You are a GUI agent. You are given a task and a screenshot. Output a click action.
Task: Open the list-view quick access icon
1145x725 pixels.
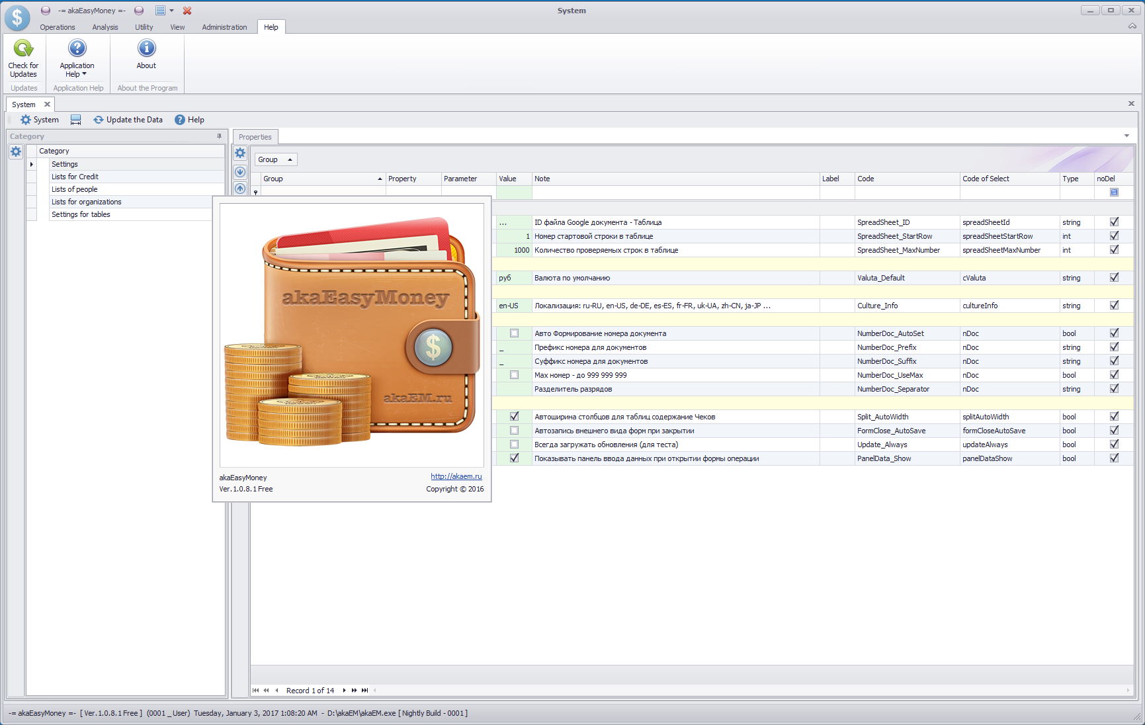(x=160, y=11)
